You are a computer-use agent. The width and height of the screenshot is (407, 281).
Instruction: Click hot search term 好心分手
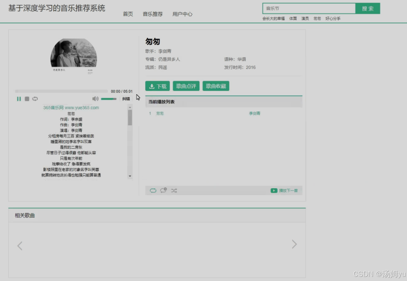click(x=333, y=19)
